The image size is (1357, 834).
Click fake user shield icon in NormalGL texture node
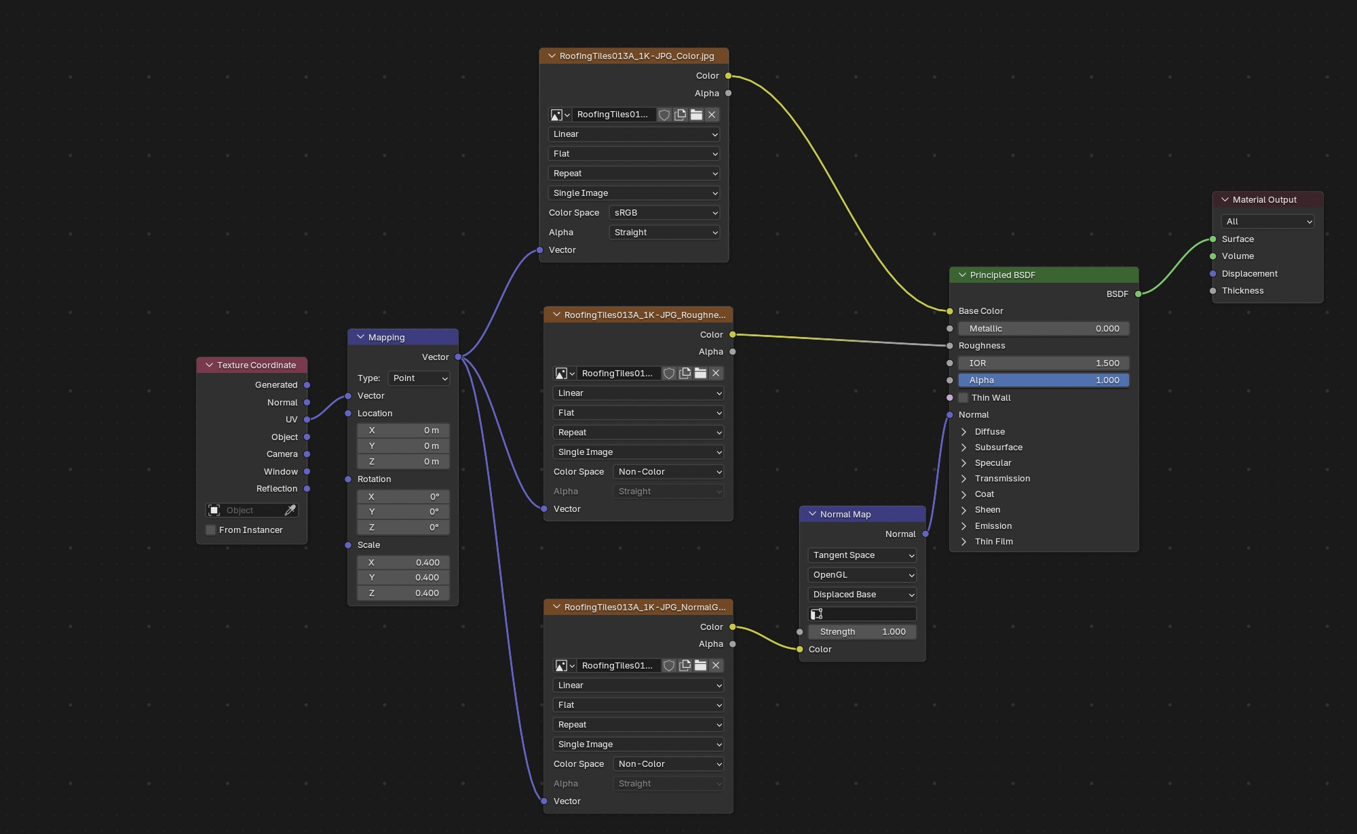[669, 666]
